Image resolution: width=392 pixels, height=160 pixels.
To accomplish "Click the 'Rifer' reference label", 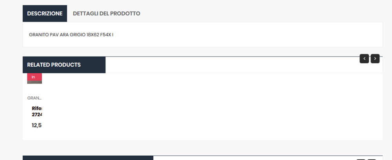I will tap(37, 108).
